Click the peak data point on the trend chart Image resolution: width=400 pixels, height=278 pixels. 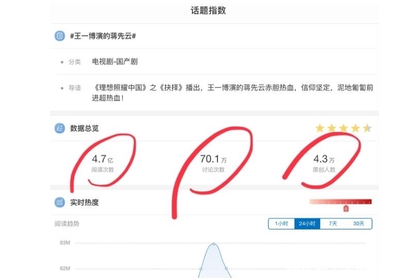(x=214, y=244)
